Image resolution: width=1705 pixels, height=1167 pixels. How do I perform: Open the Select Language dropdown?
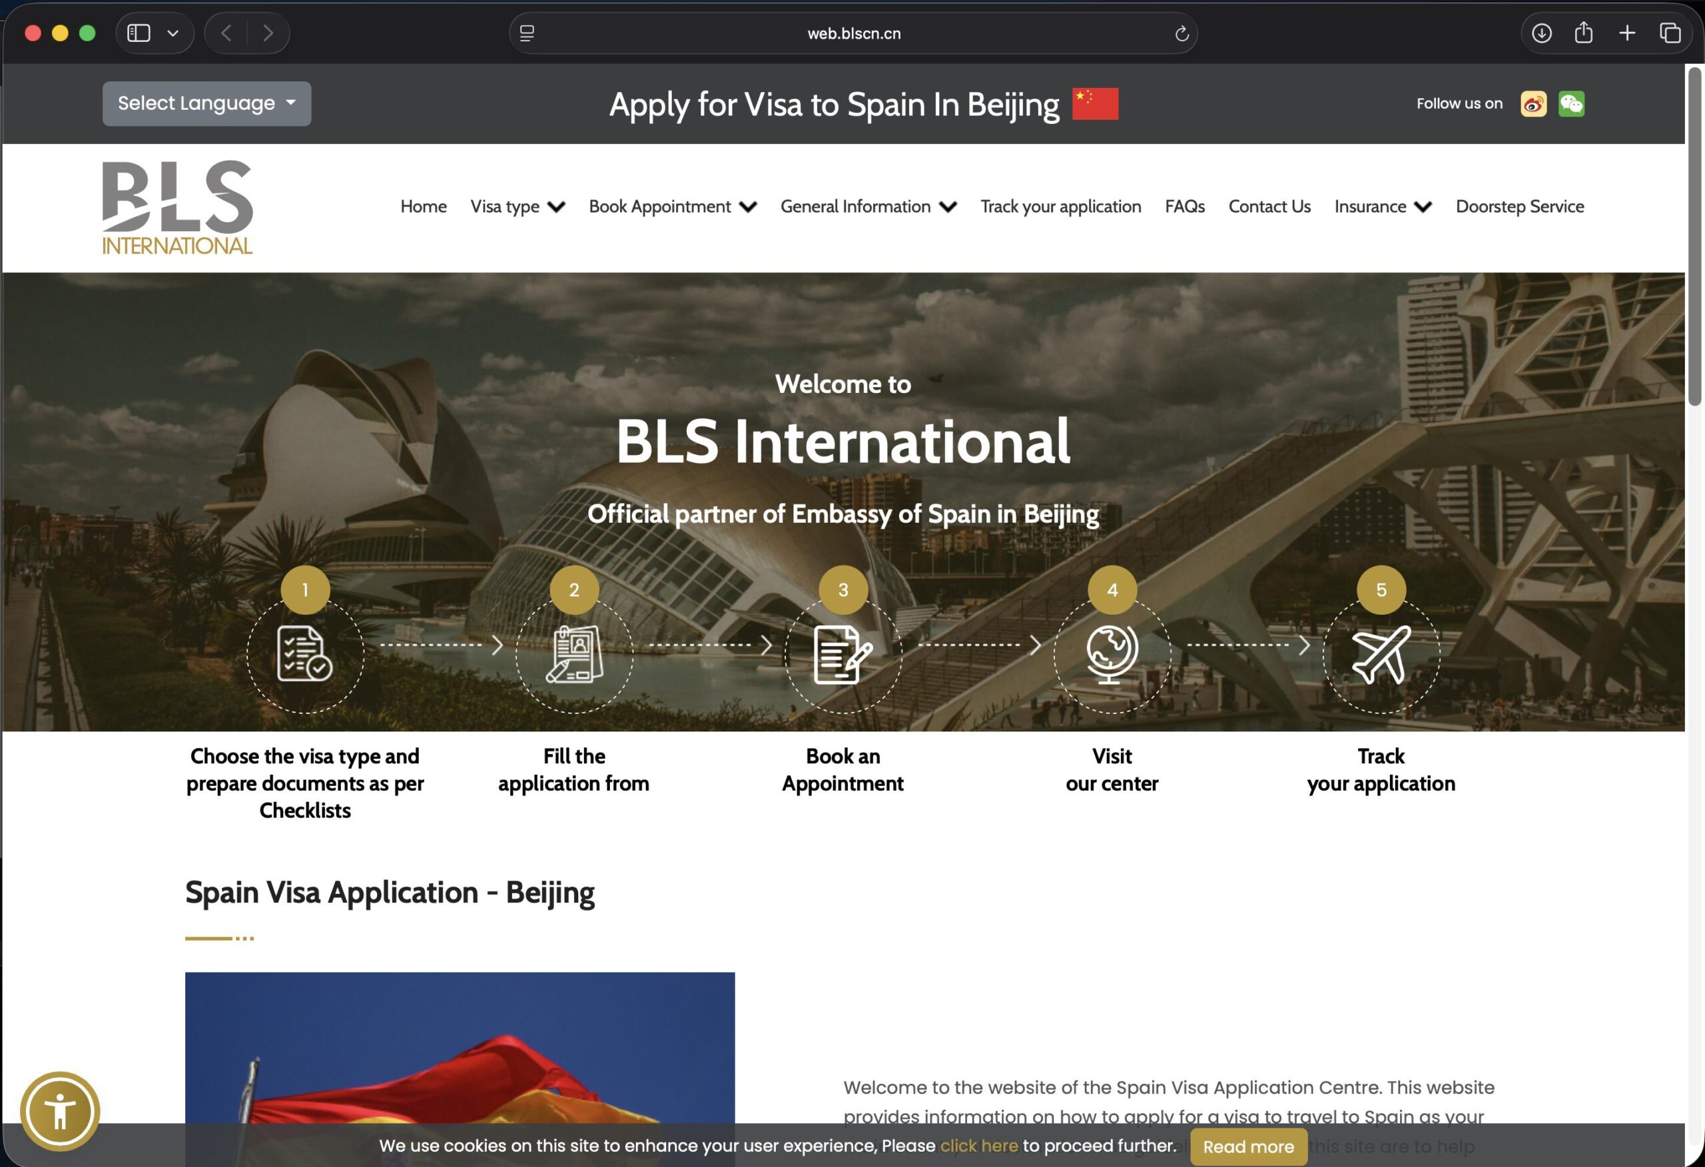coord(207,103)
